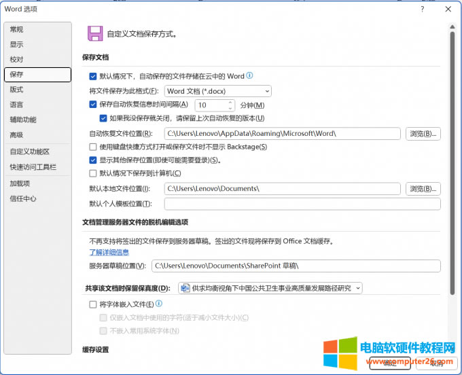Click info icon beside cloud autosave option
Screen dimensions: 462x375
(249, 75)
